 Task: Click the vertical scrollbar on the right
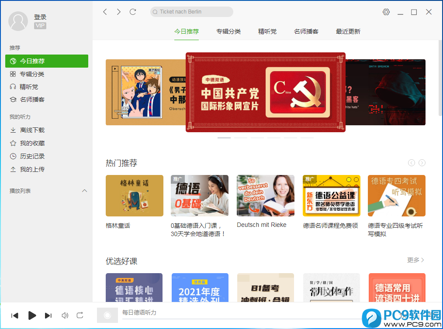[440, 78]
